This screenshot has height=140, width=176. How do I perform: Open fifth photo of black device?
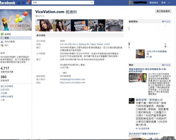[x=114, y=25]
